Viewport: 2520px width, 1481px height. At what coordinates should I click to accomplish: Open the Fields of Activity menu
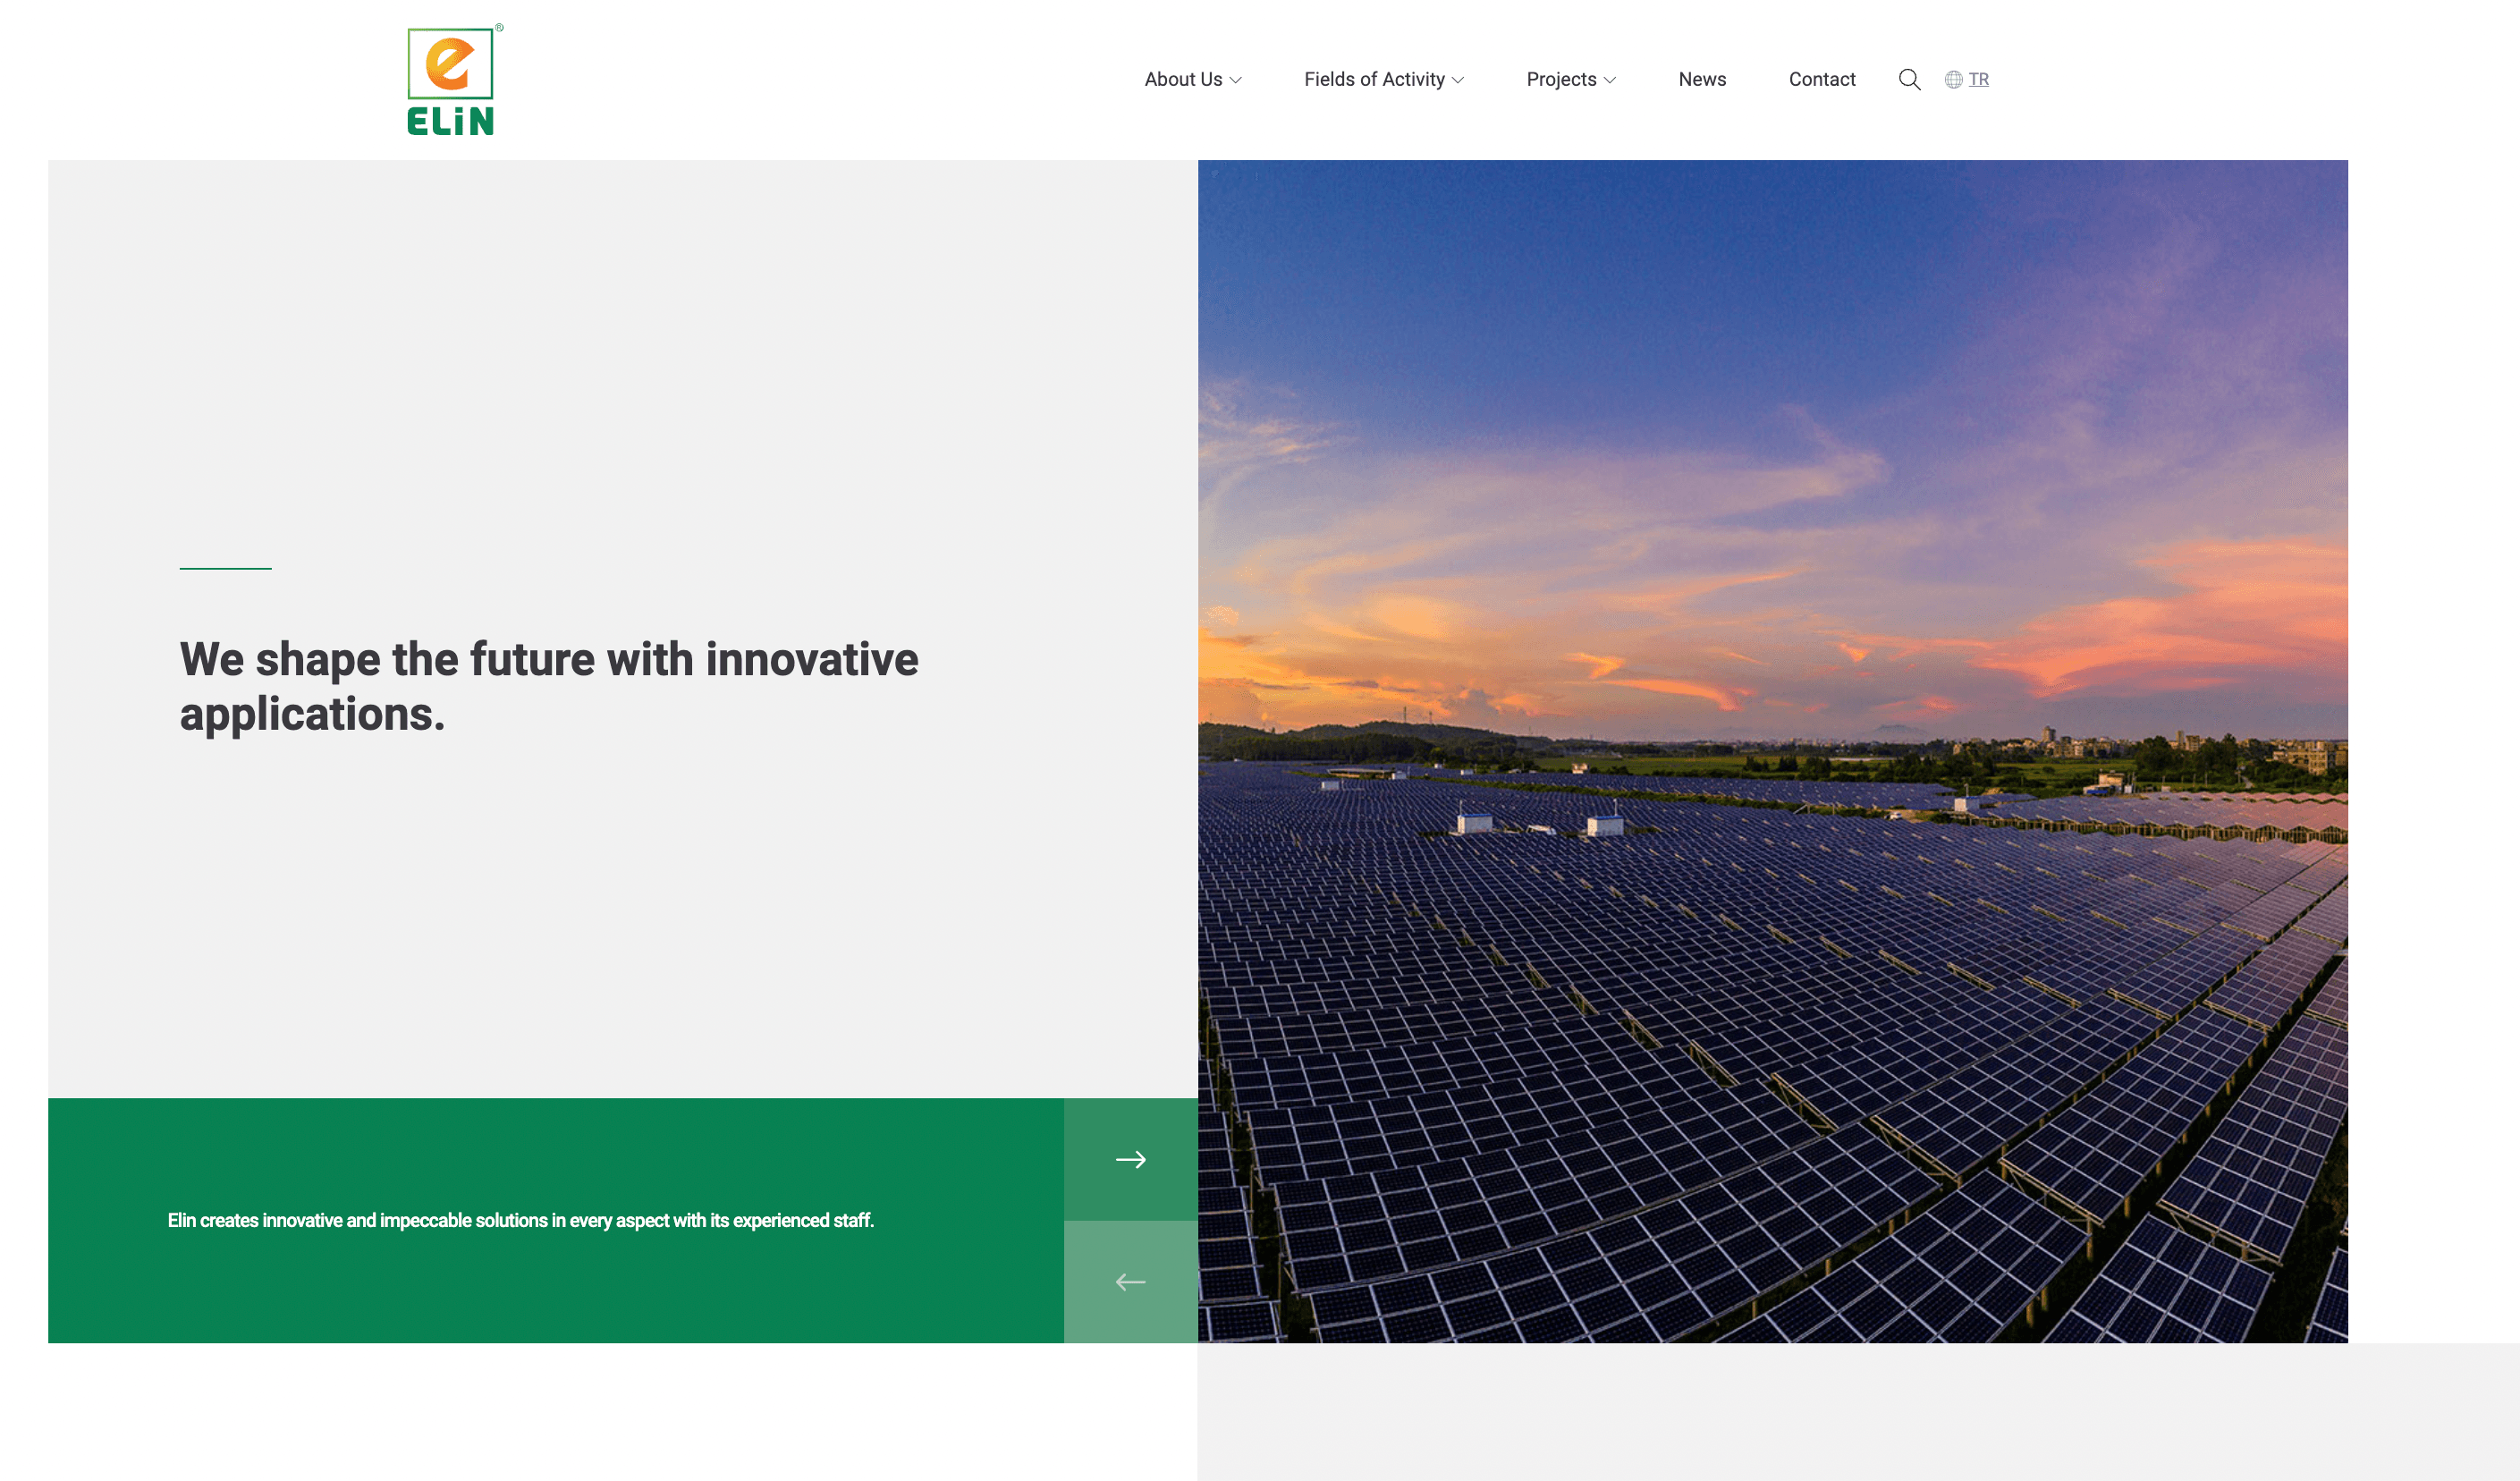1374,79
